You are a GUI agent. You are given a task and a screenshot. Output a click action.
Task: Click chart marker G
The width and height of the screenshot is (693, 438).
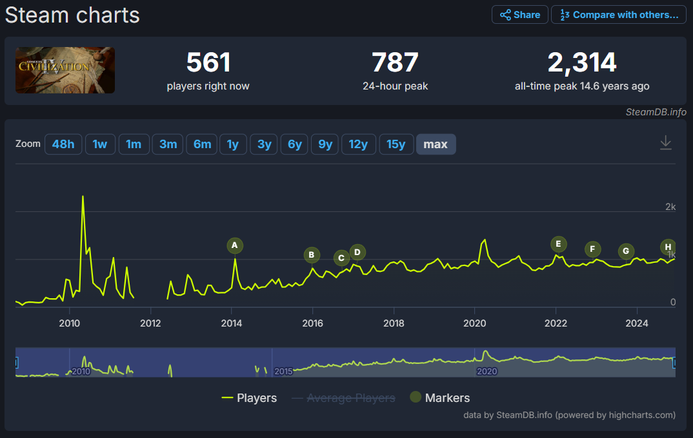click(x=626, y=251)
